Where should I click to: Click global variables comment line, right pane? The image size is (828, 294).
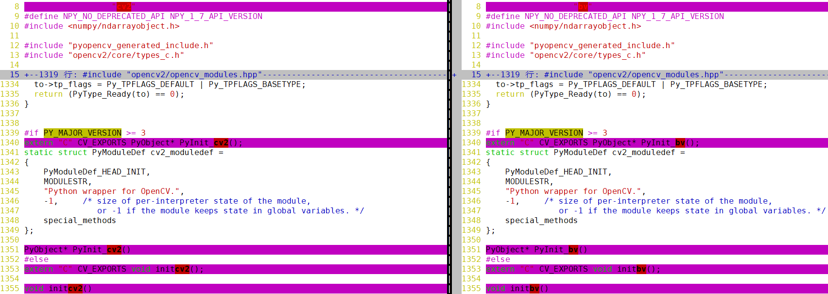click(692, 211)
